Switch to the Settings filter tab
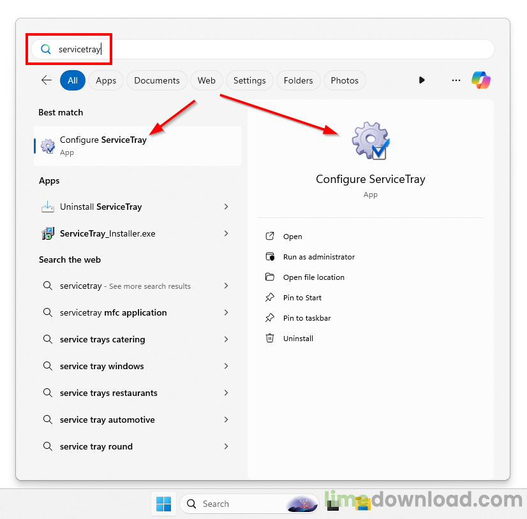Viewport: 527px width, 519px height. pyautogui.click(x=249, y=80)
